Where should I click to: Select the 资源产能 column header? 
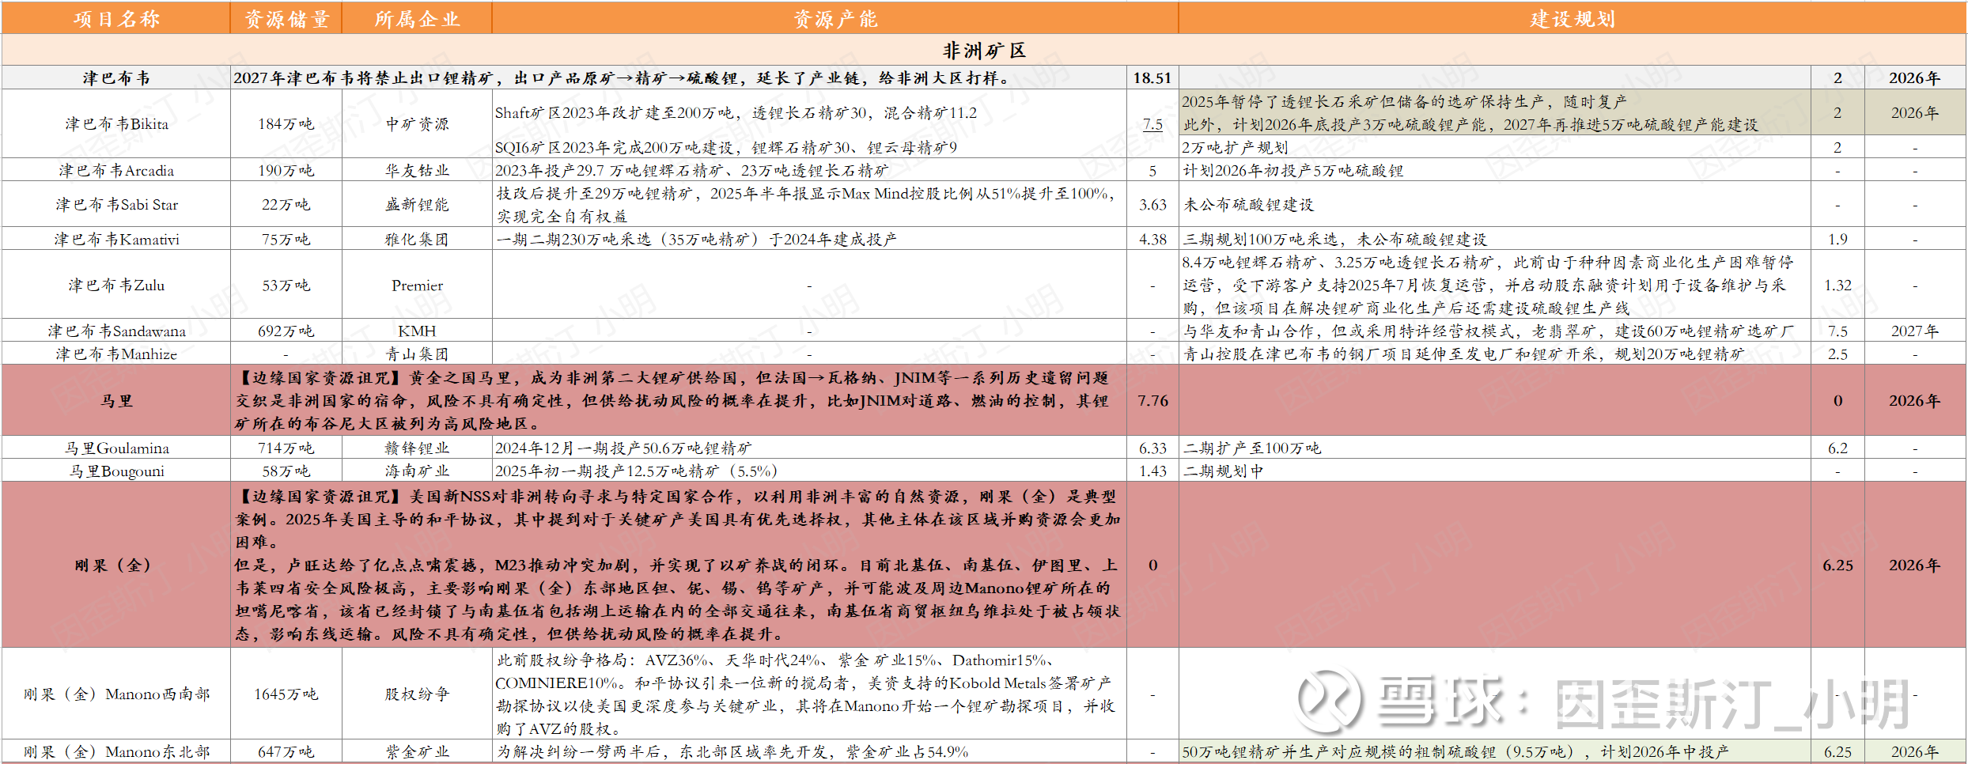pyautogui.click(x=835, y=18)
